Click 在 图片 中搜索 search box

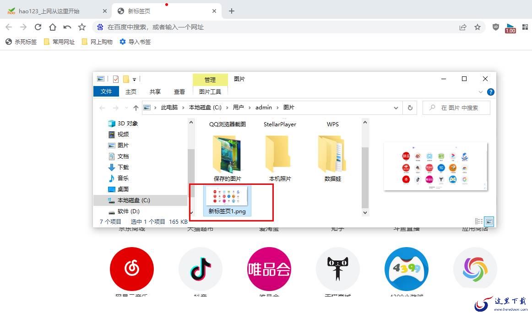pyautogui.click(x=456, y=108)
